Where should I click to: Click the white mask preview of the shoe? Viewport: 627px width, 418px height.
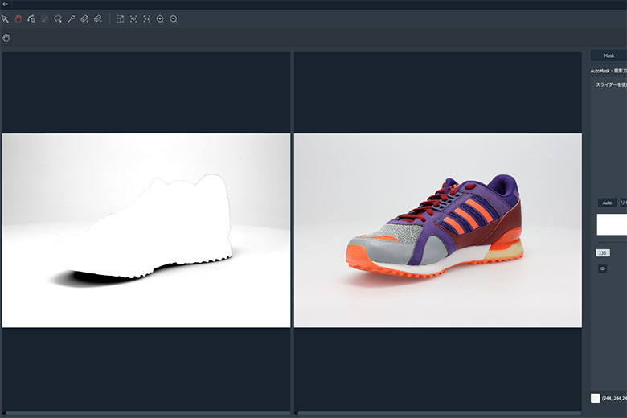[161, 225]
